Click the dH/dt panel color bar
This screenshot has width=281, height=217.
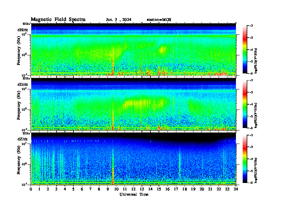(x=244, y=50)
